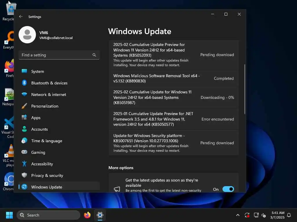Select Time & language label

point(47,141)
